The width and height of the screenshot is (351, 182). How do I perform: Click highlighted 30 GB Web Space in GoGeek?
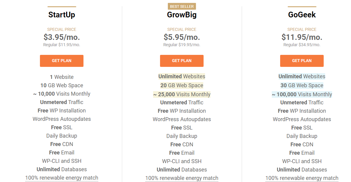click(x=302, y=85)
